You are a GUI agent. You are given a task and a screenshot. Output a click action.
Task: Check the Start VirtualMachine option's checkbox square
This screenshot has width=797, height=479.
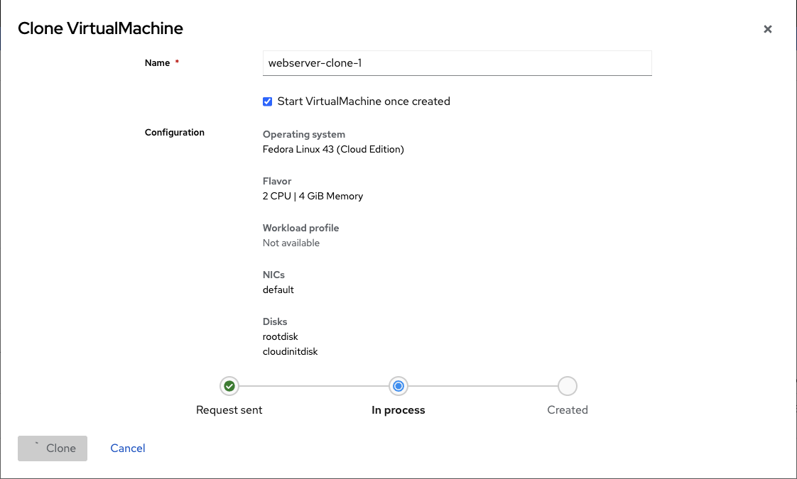point(267,101)
